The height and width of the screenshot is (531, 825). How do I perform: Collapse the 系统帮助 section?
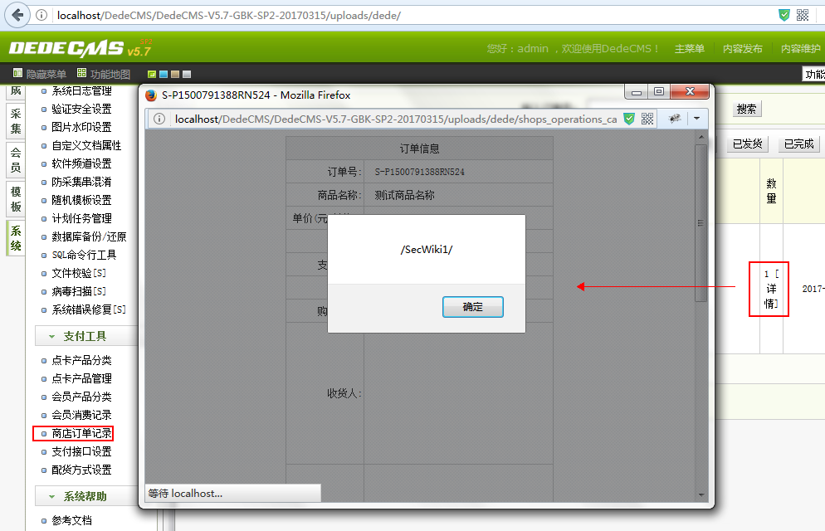click(85, 496)
